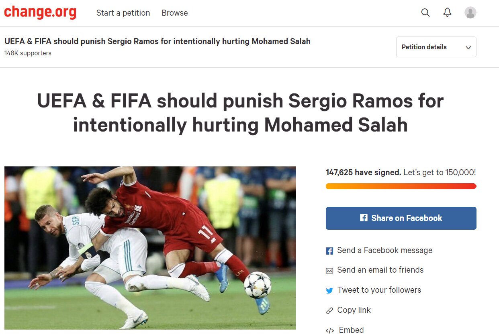
Task: Click the chevron arrow in Petition details
Action: tap(468, 47)
